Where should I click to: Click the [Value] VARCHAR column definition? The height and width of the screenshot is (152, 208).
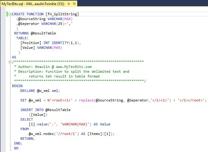tap(41, 48)
